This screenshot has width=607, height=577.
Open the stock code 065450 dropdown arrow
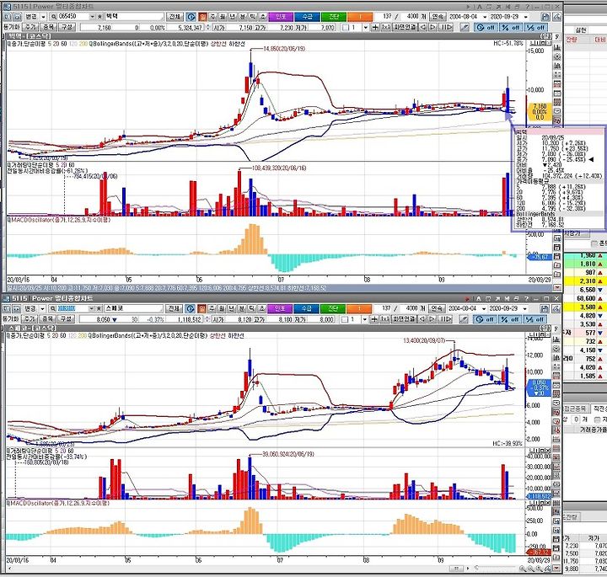point(92,17)
